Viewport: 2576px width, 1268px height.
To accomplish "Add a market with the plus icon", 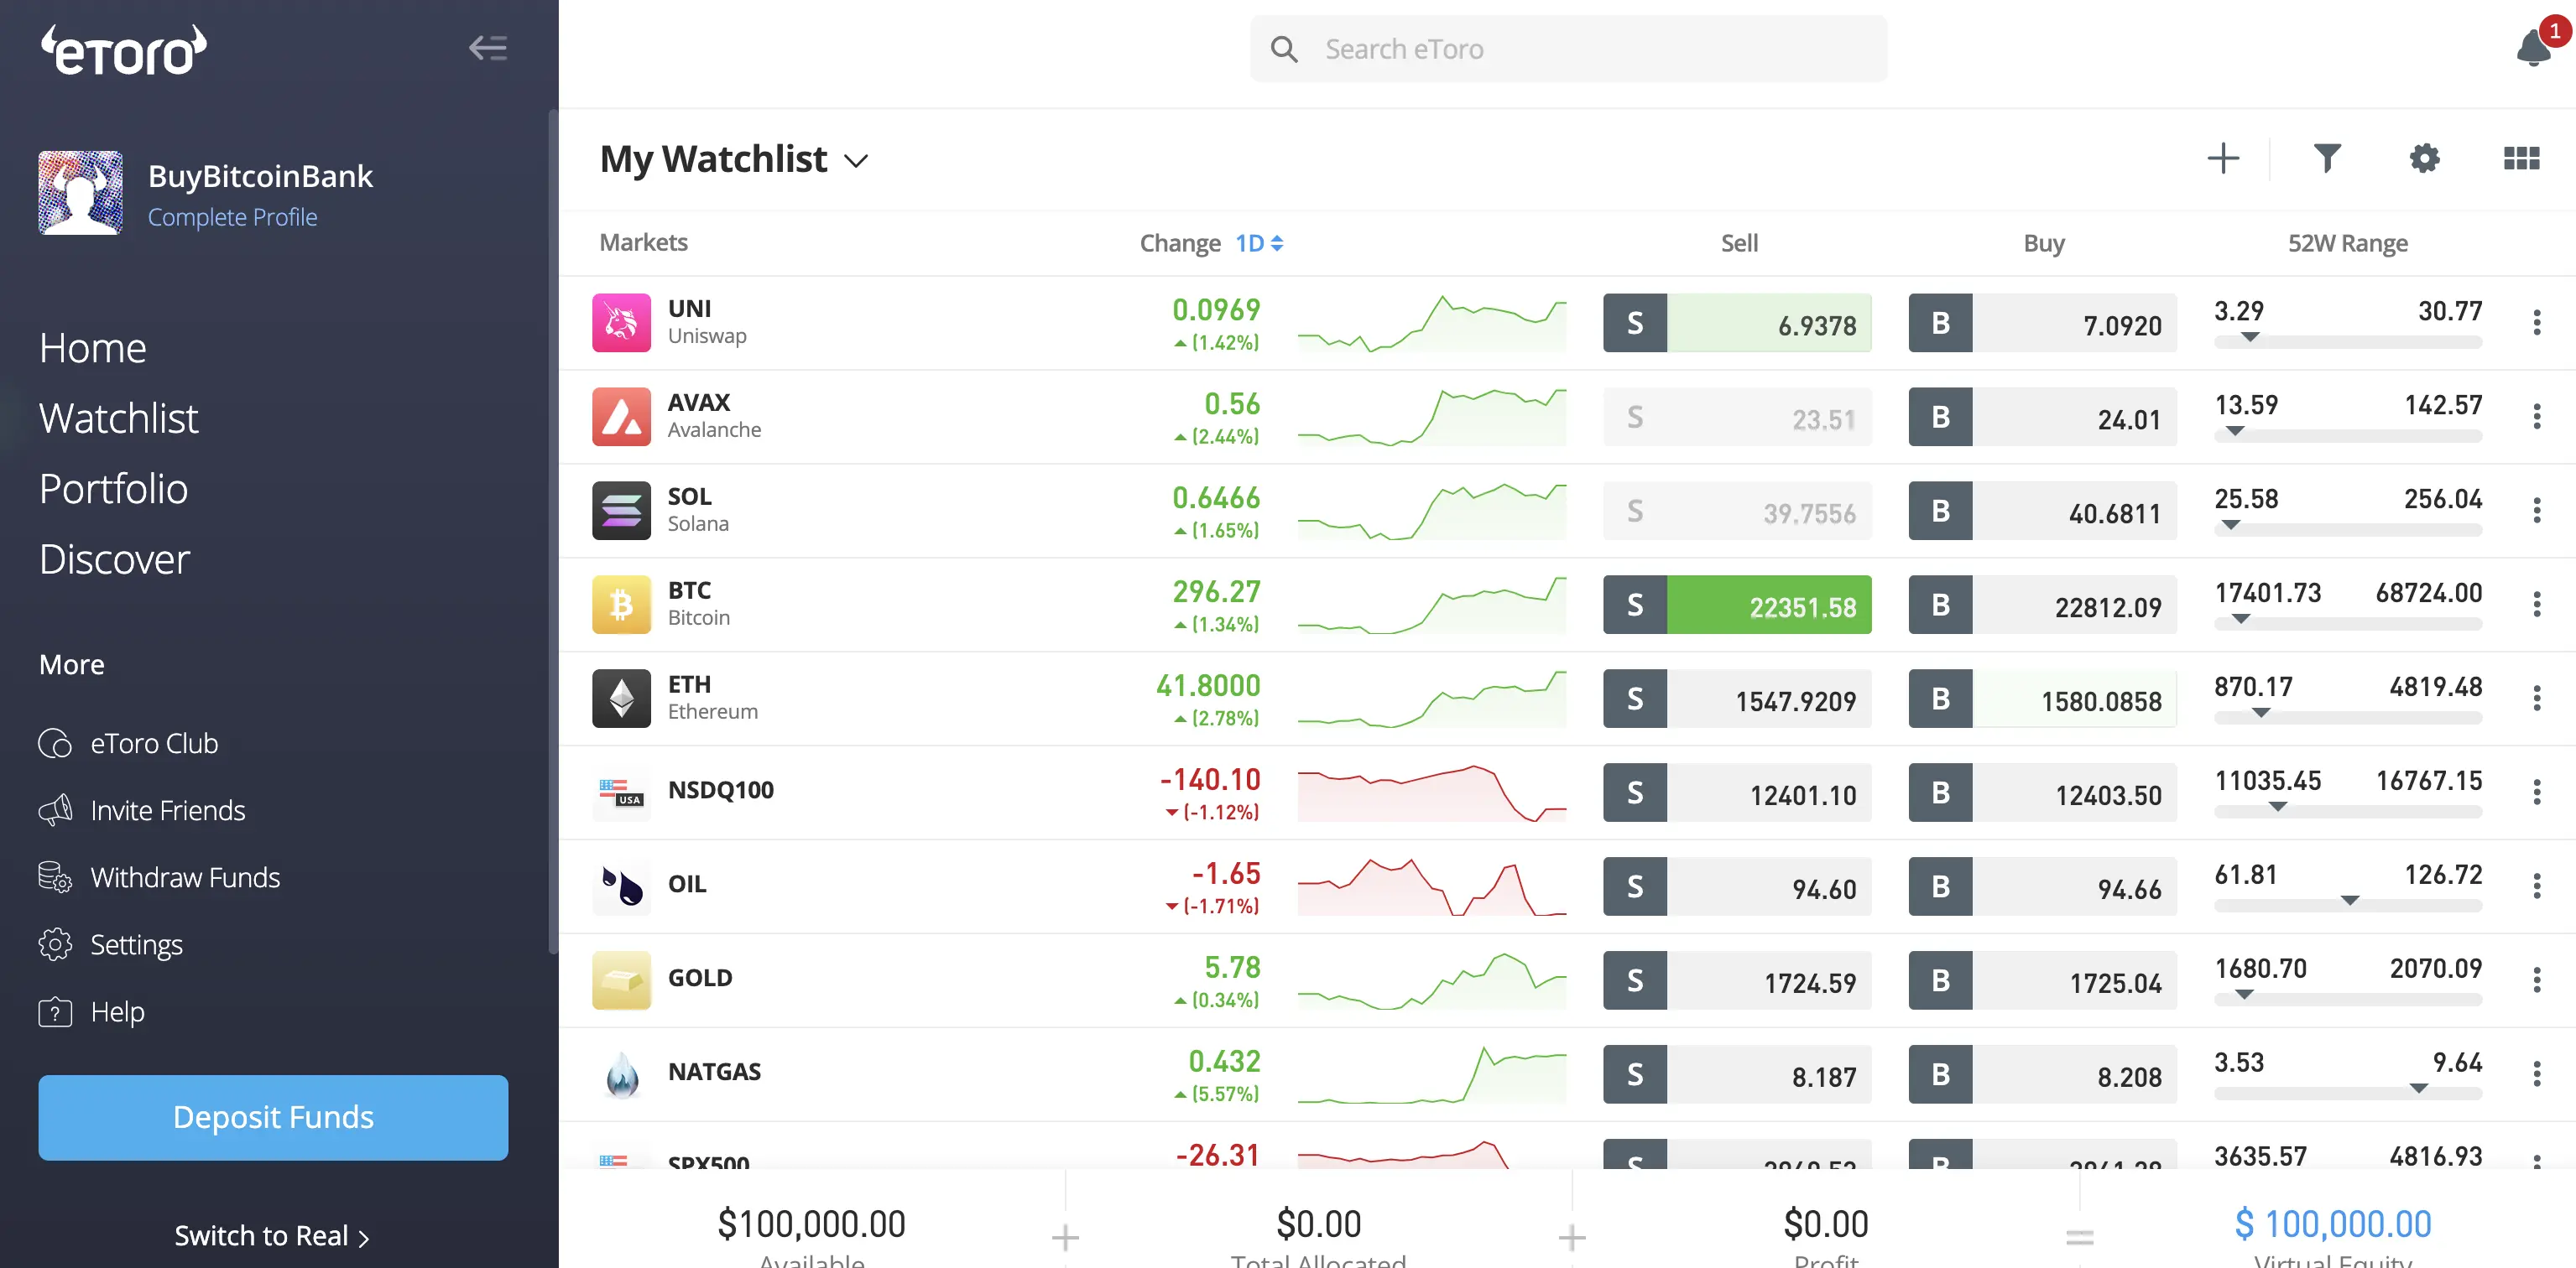I will 2222,158.
